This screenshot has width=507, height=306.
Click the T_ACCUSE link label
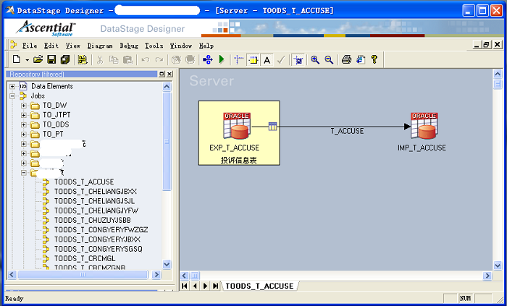coord(347,131)
